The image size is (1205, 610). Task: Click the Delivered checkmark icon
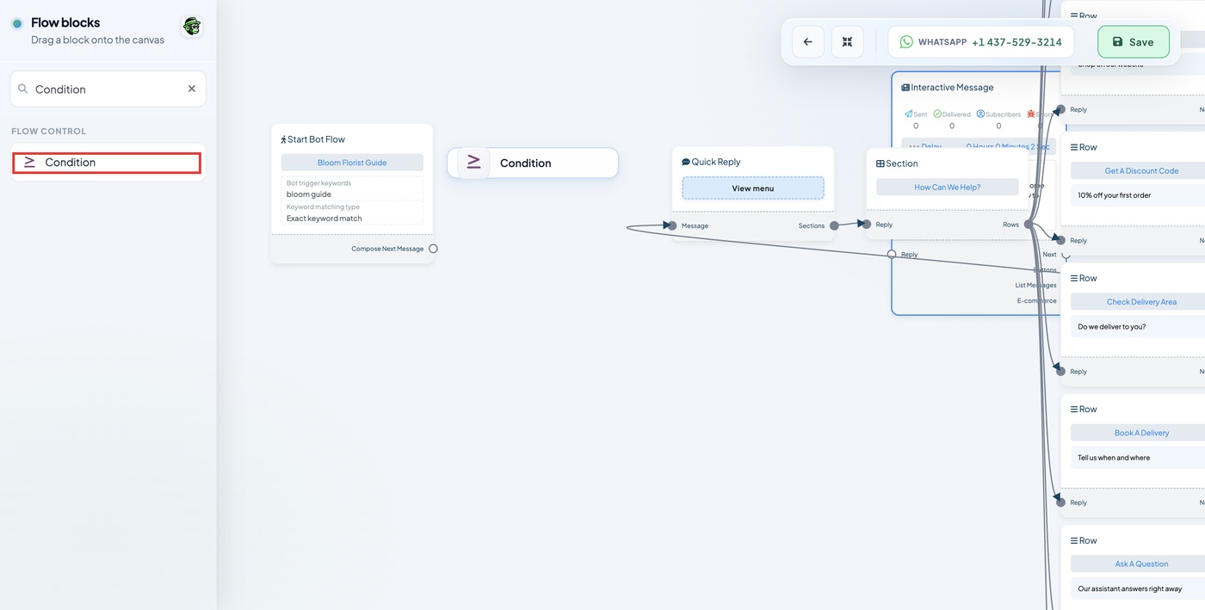937,114
